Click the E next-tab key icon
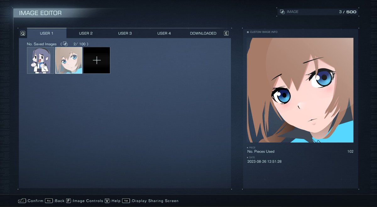Screen dimensions: 377x207 (226, 33)
